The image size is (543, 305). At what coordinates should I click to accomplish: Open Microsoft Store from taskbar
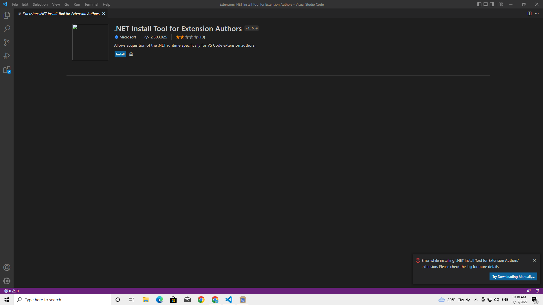(x=173, y=300)
